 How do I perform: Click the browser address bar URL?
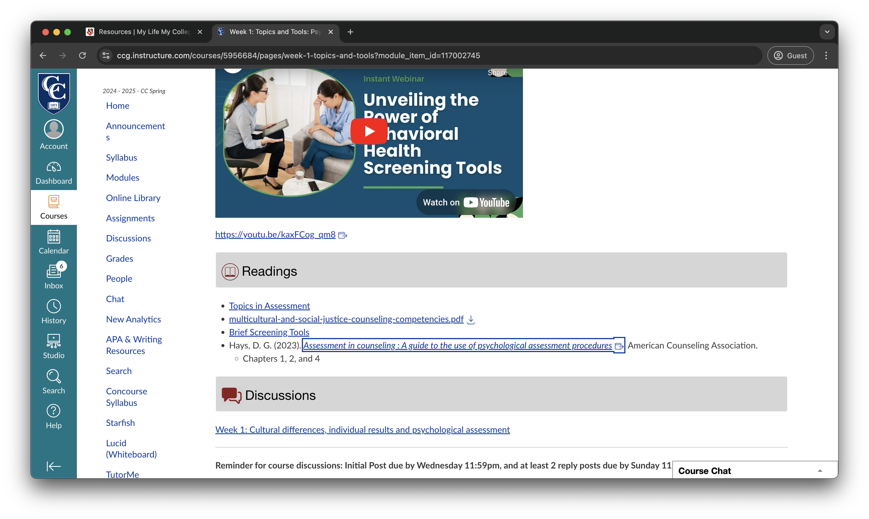click(298, 55)
